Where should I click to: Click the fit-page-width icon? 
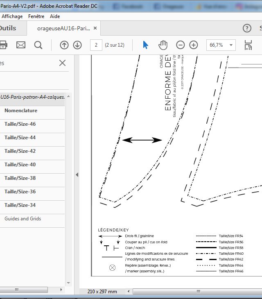pos(248,45)
